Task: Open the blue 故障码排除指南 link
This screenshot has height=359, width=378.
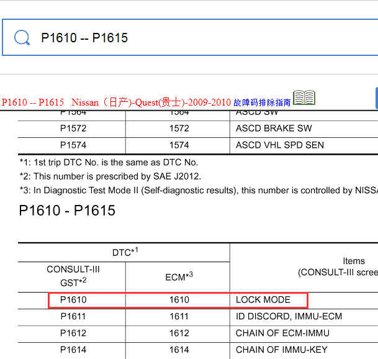Action: [262, 102]
